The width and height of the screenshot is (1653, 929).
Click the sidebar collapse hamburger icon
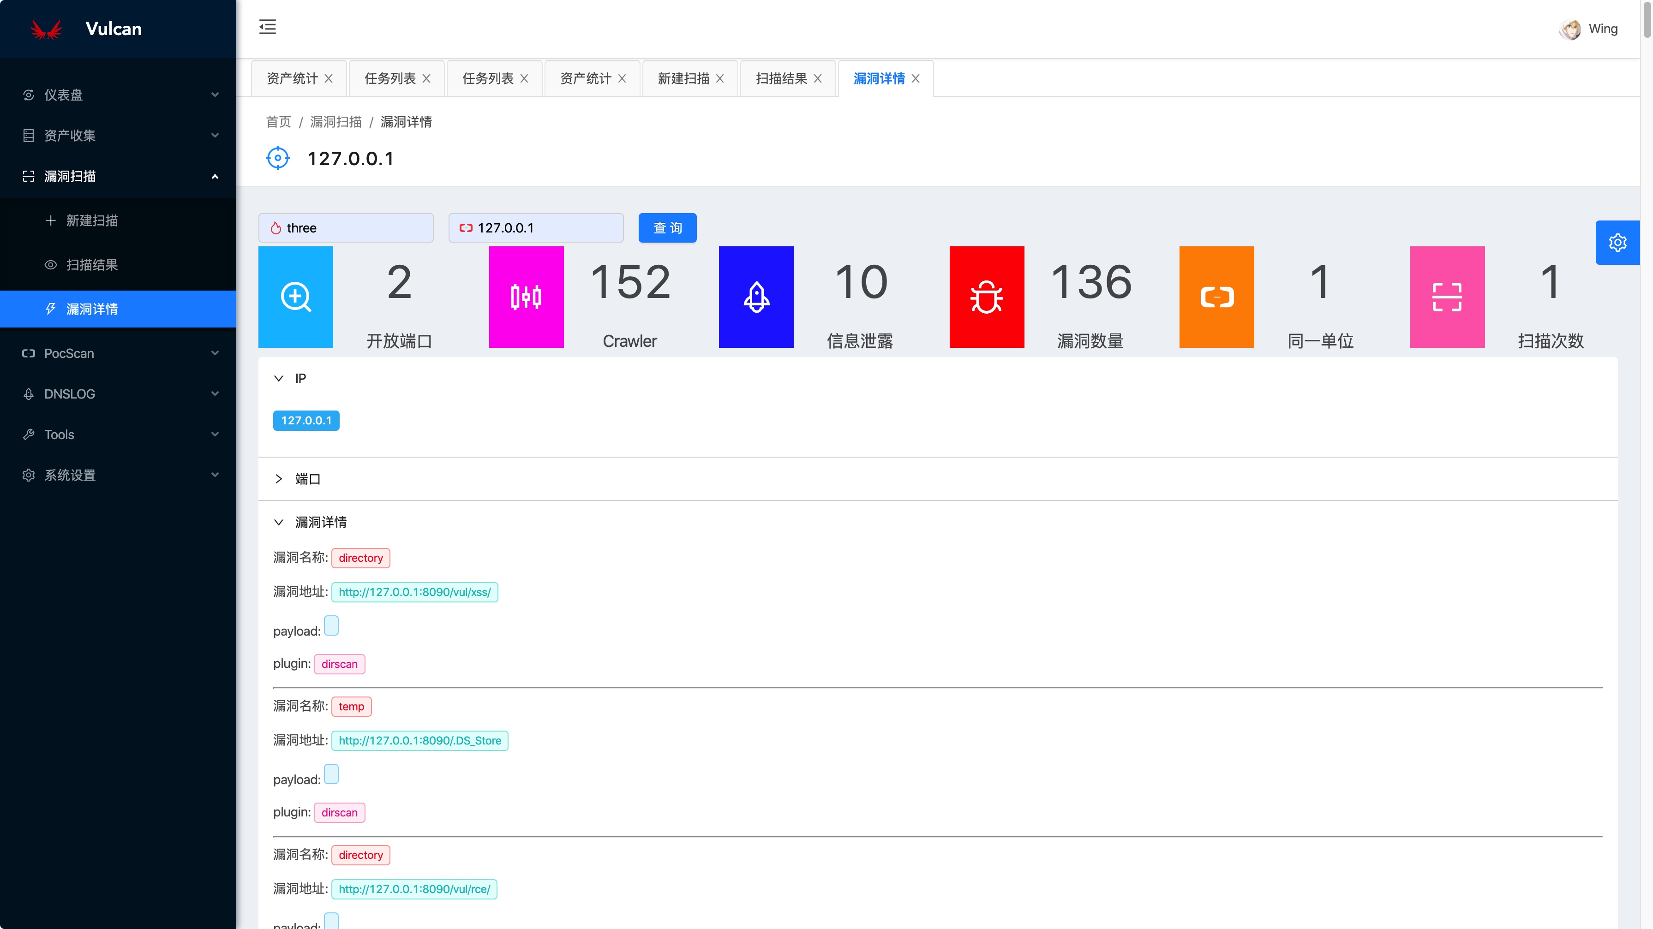tap(267, 27)
